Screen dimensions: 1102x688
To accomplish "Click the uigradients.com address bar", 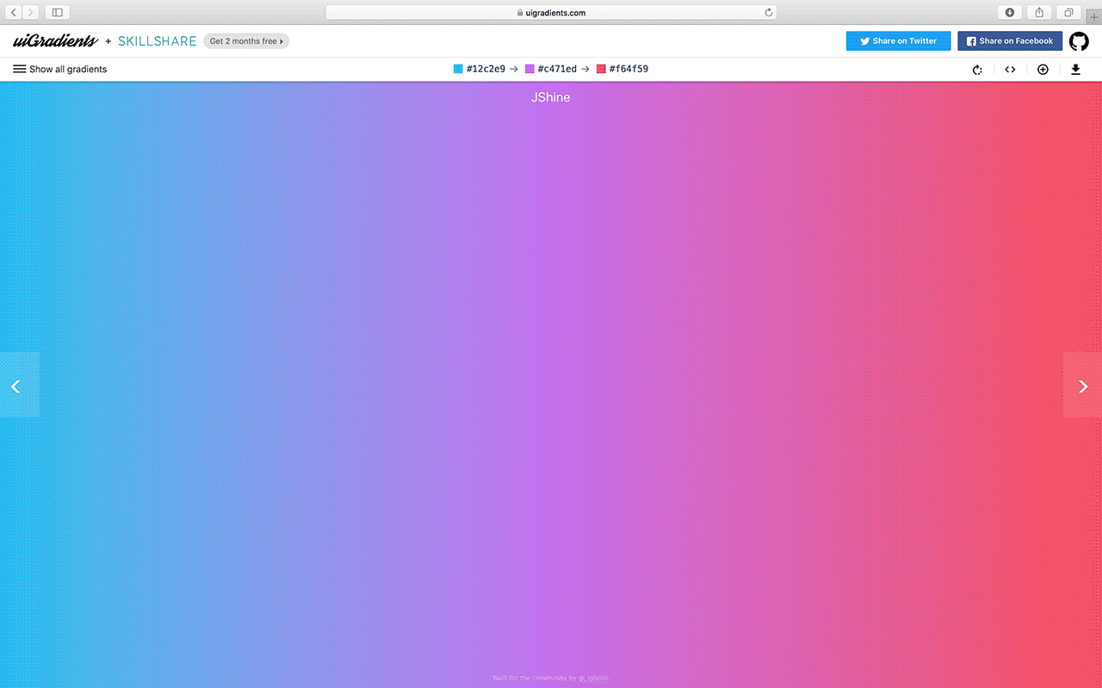I will 551,13.
